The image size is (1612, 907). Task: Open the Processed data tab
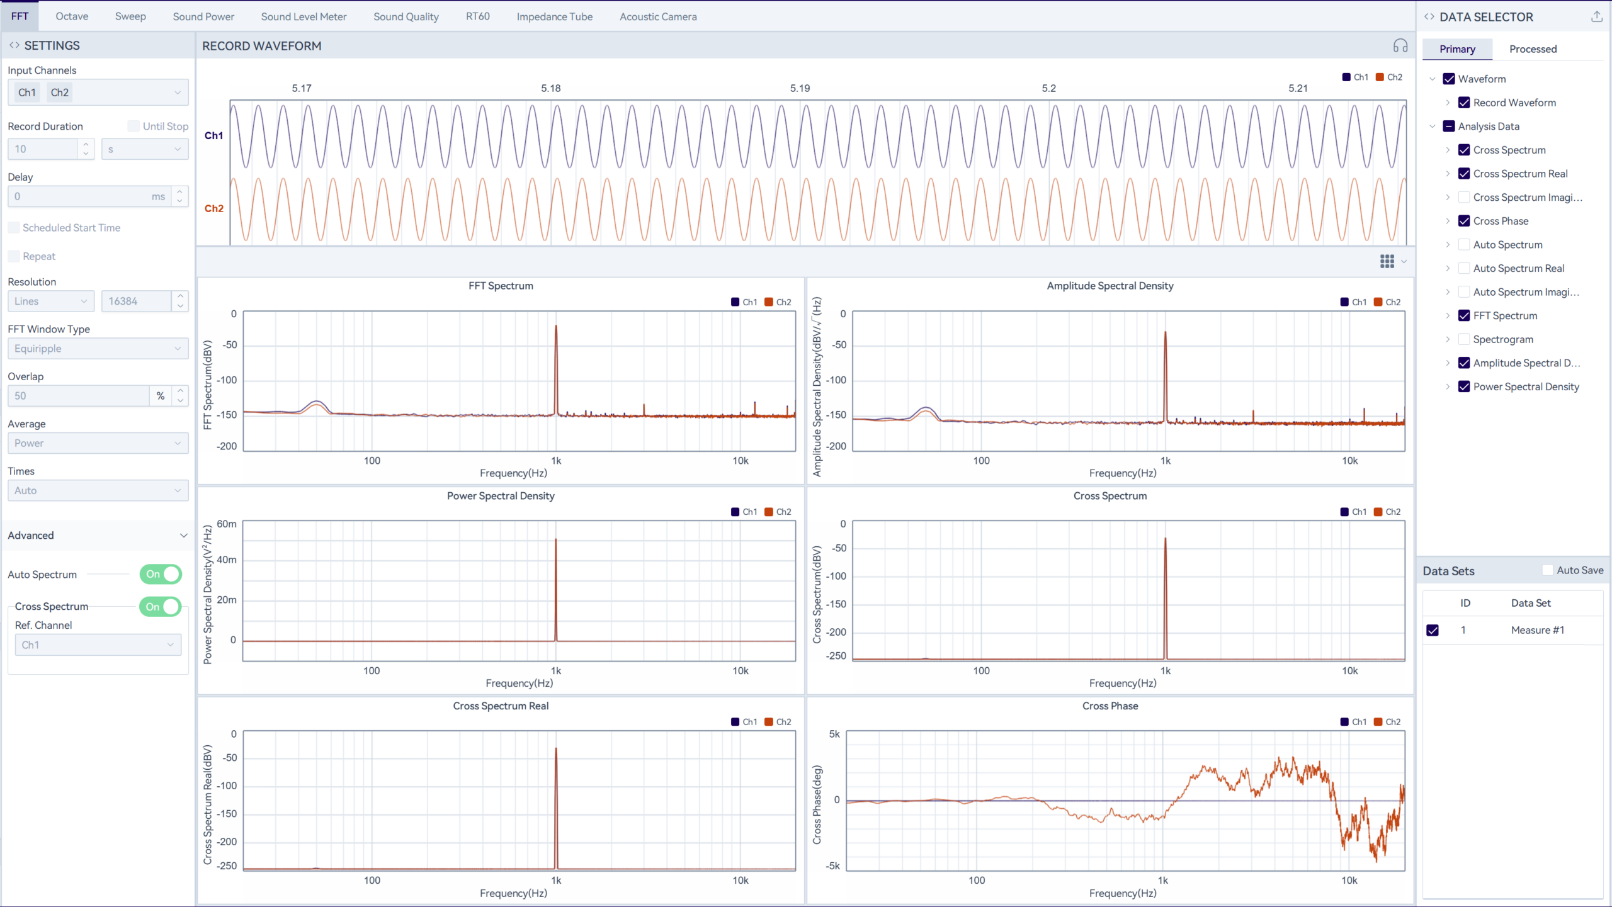(1533, 49)
